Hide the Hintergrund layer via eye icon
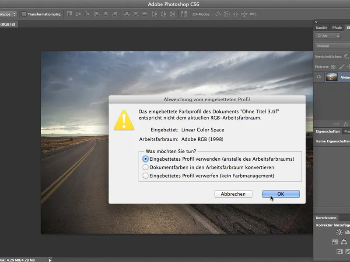350x262 pixels. [319, 77]
